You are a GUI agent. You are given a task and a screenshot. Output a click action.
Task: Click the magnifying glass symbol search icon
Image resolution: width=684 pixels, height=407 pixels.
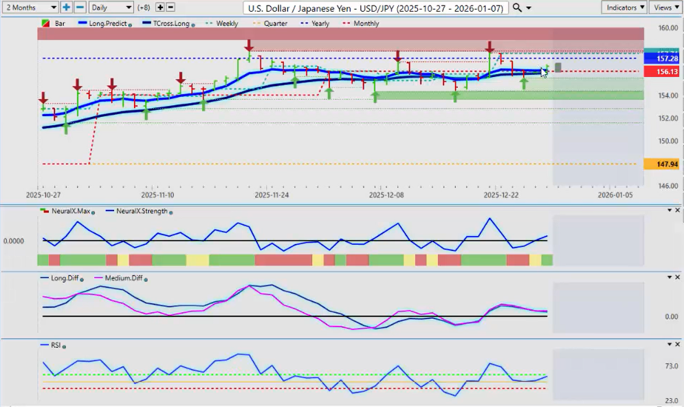[x=518, y=8]
